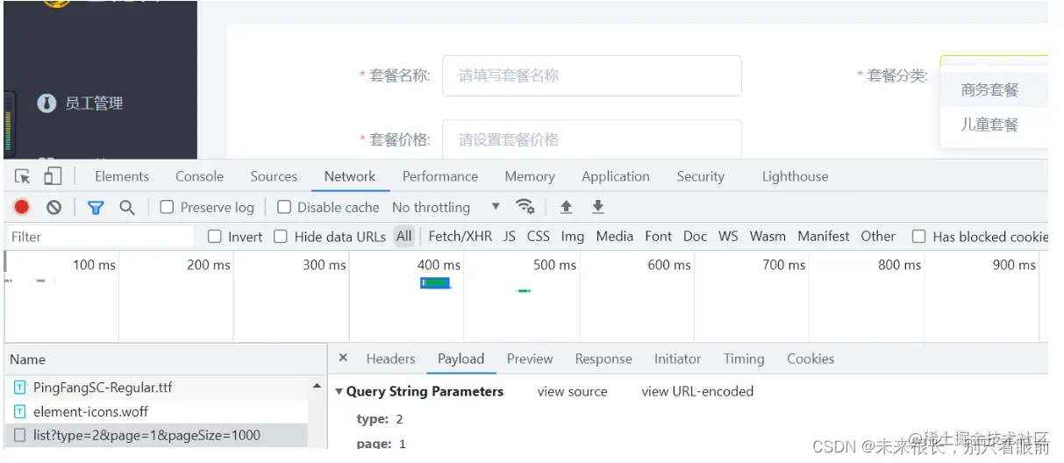Open the Application tab
Image resolution: width=1064 pixels, height=463 pixels.
click(x=616, y=176)
